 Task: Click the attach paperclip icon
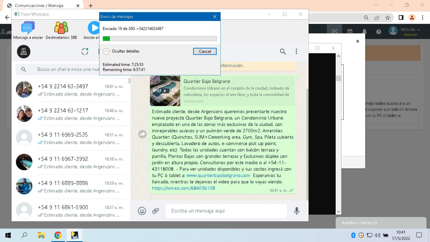pyautogui.click(x=156, y=211)
